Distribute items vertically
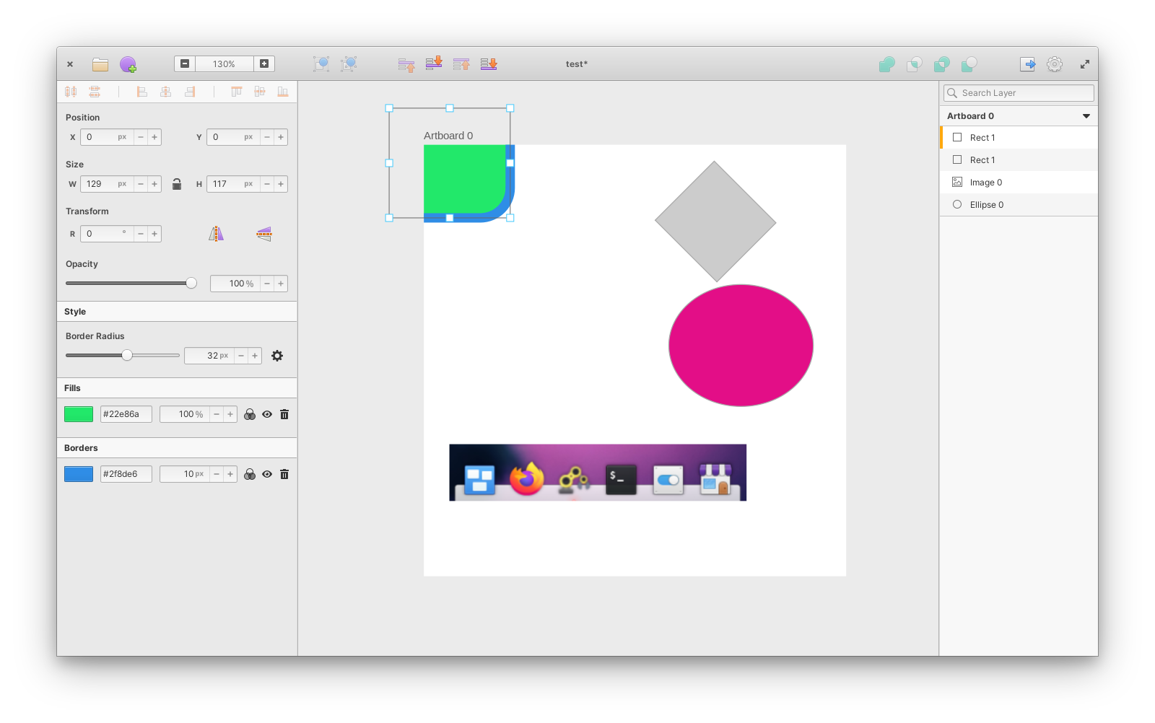Image resolution: width=1155 pixels, height=723 pixels. 95,92
